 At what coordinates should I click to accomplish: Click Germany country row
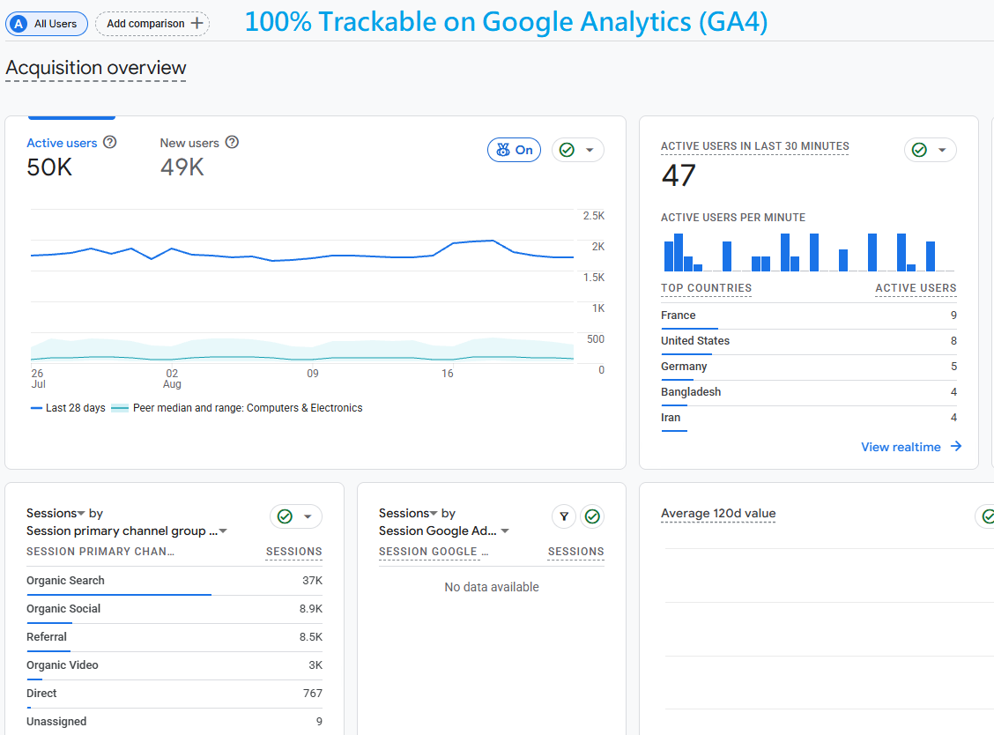(x=808, y=367)
